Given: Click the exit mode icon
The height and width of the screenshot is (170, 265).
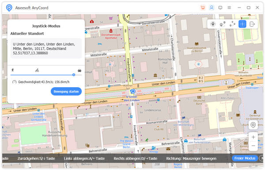Looking at the screenshot, I should (252, 24).
